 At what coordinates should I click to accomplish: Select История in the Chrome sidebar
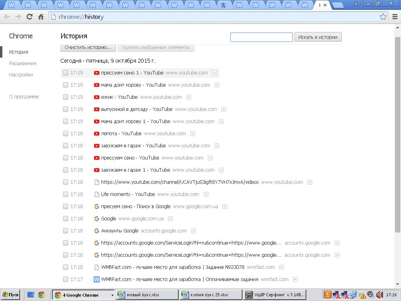pos(18,52)
